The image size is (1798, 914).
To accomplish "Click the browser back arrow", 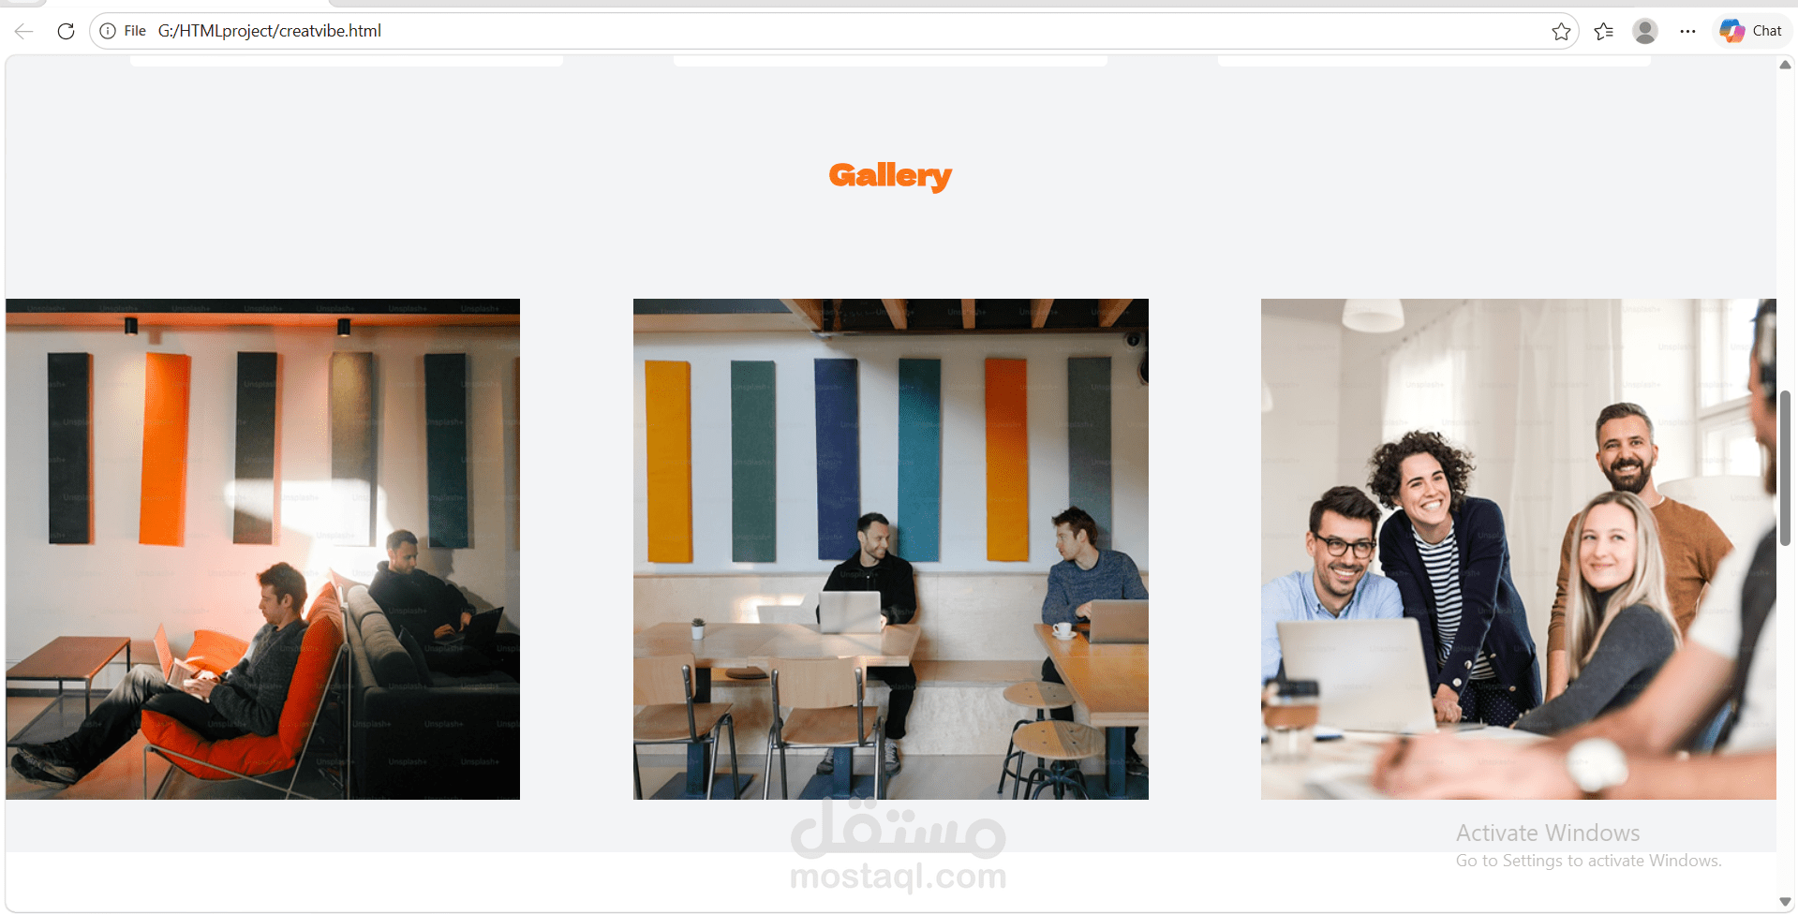I will [24, 31].
